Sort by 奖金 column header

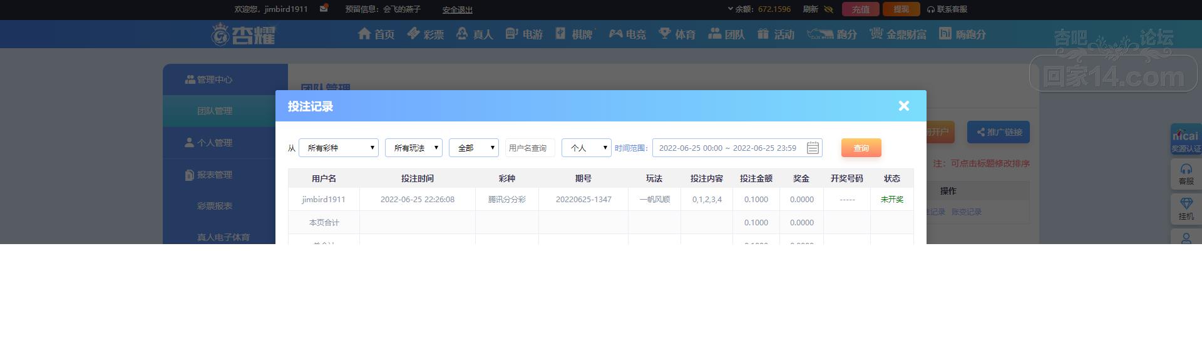(x=801, y=178)
